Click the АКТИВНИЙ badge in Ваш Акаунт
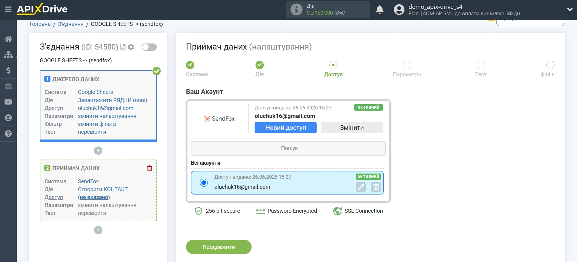This screenshot has height=262, width=577. click(369, 107)
